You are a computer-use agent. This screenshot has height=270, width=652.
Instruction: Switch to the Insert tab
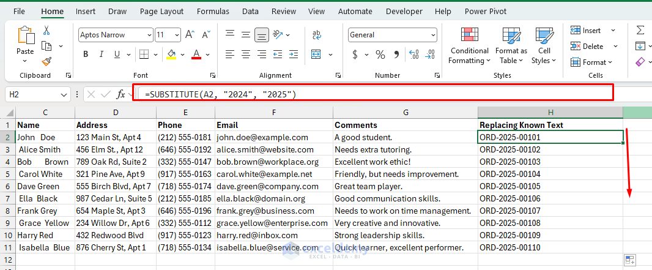85,11
